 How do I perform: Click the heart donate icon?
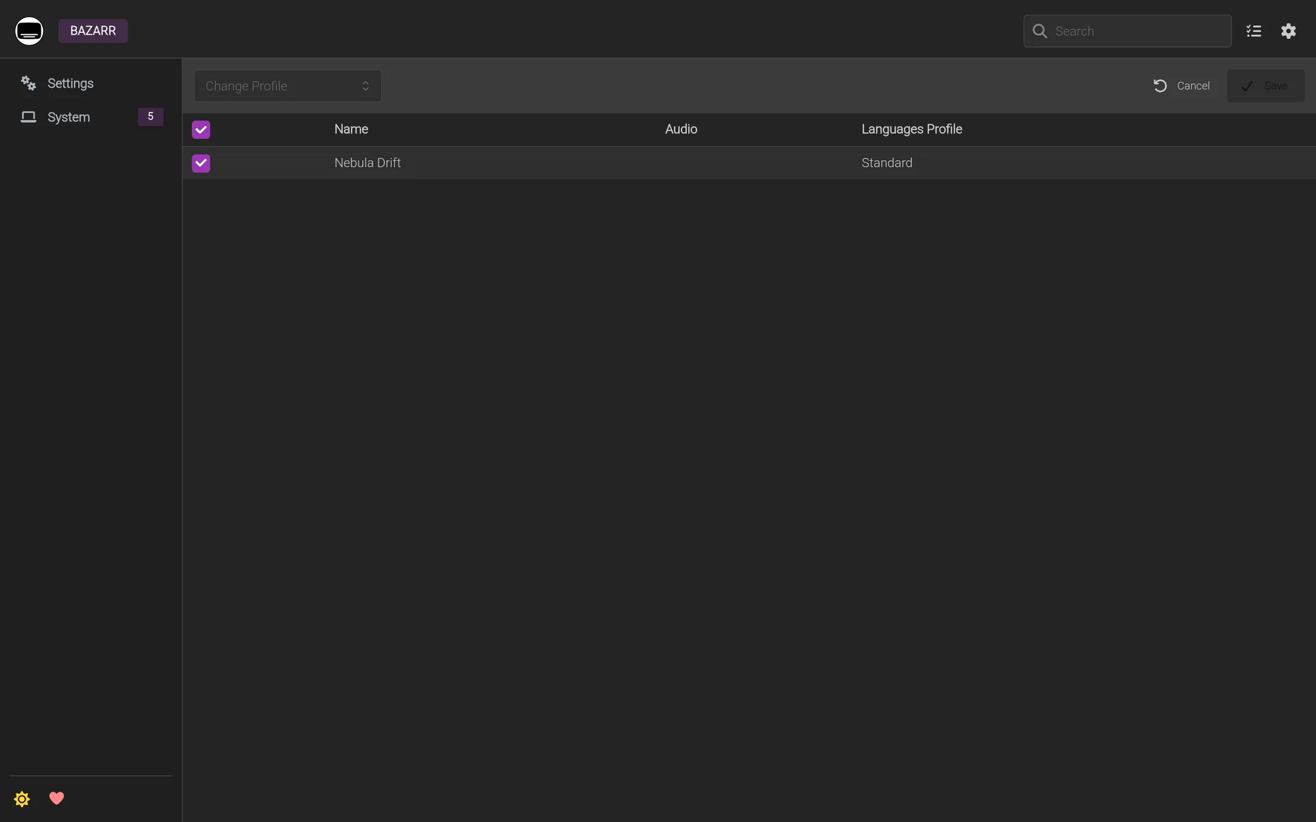pos(57,798)
